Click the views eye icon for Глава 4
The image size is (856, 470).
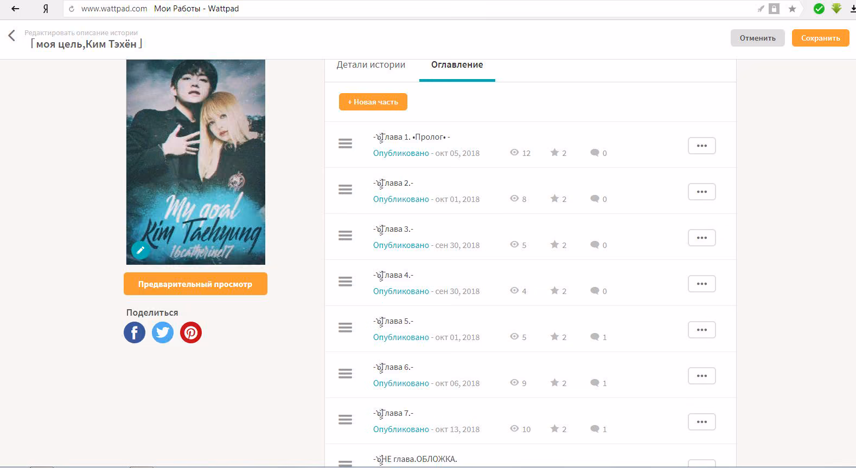(x=514, y=291)
